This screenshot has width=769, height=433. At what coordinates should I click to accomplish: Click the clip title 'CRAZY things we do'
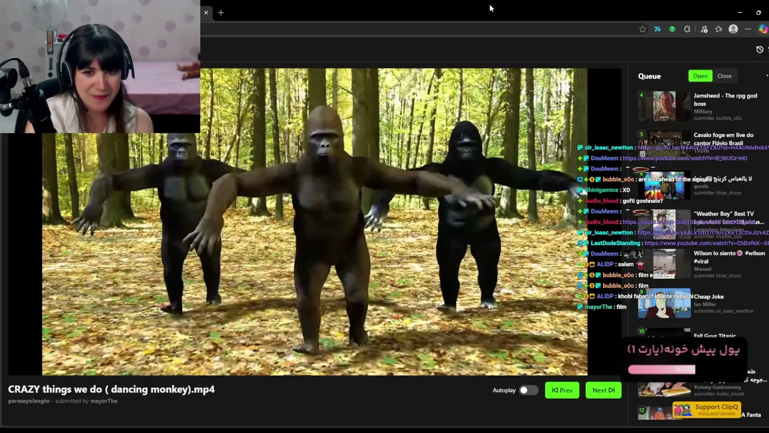tap(111, 389)
